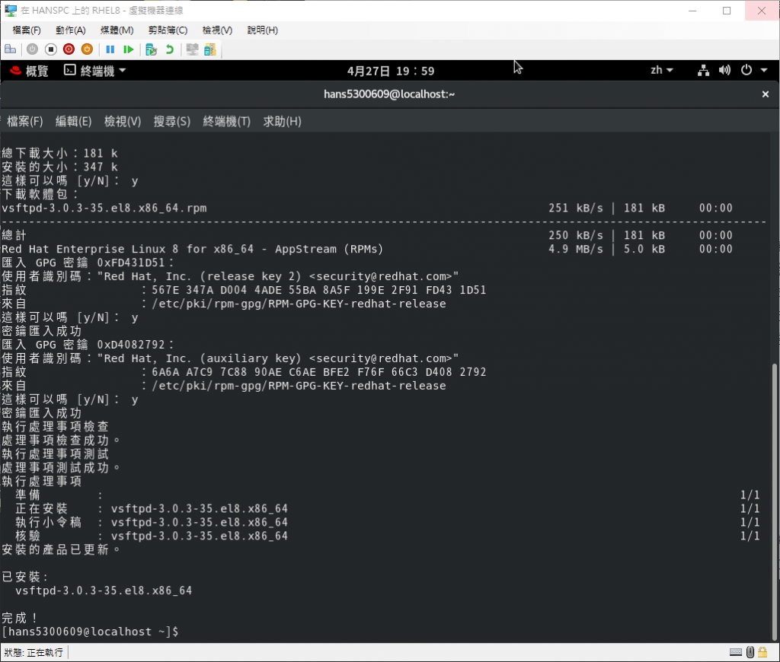Click the lock icon in status bar
The width and height of the screenshot is (780, 662).
(x=762, y=651)
